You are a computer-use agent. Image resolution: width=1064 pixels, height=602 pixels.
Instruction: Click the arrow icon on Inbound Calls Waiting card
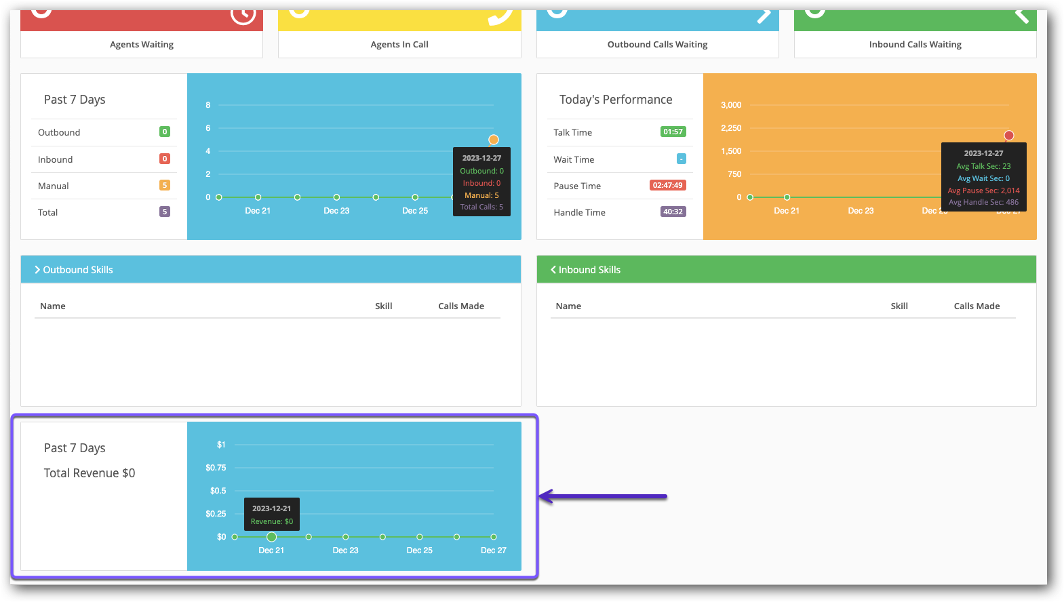coord(1021,15)
